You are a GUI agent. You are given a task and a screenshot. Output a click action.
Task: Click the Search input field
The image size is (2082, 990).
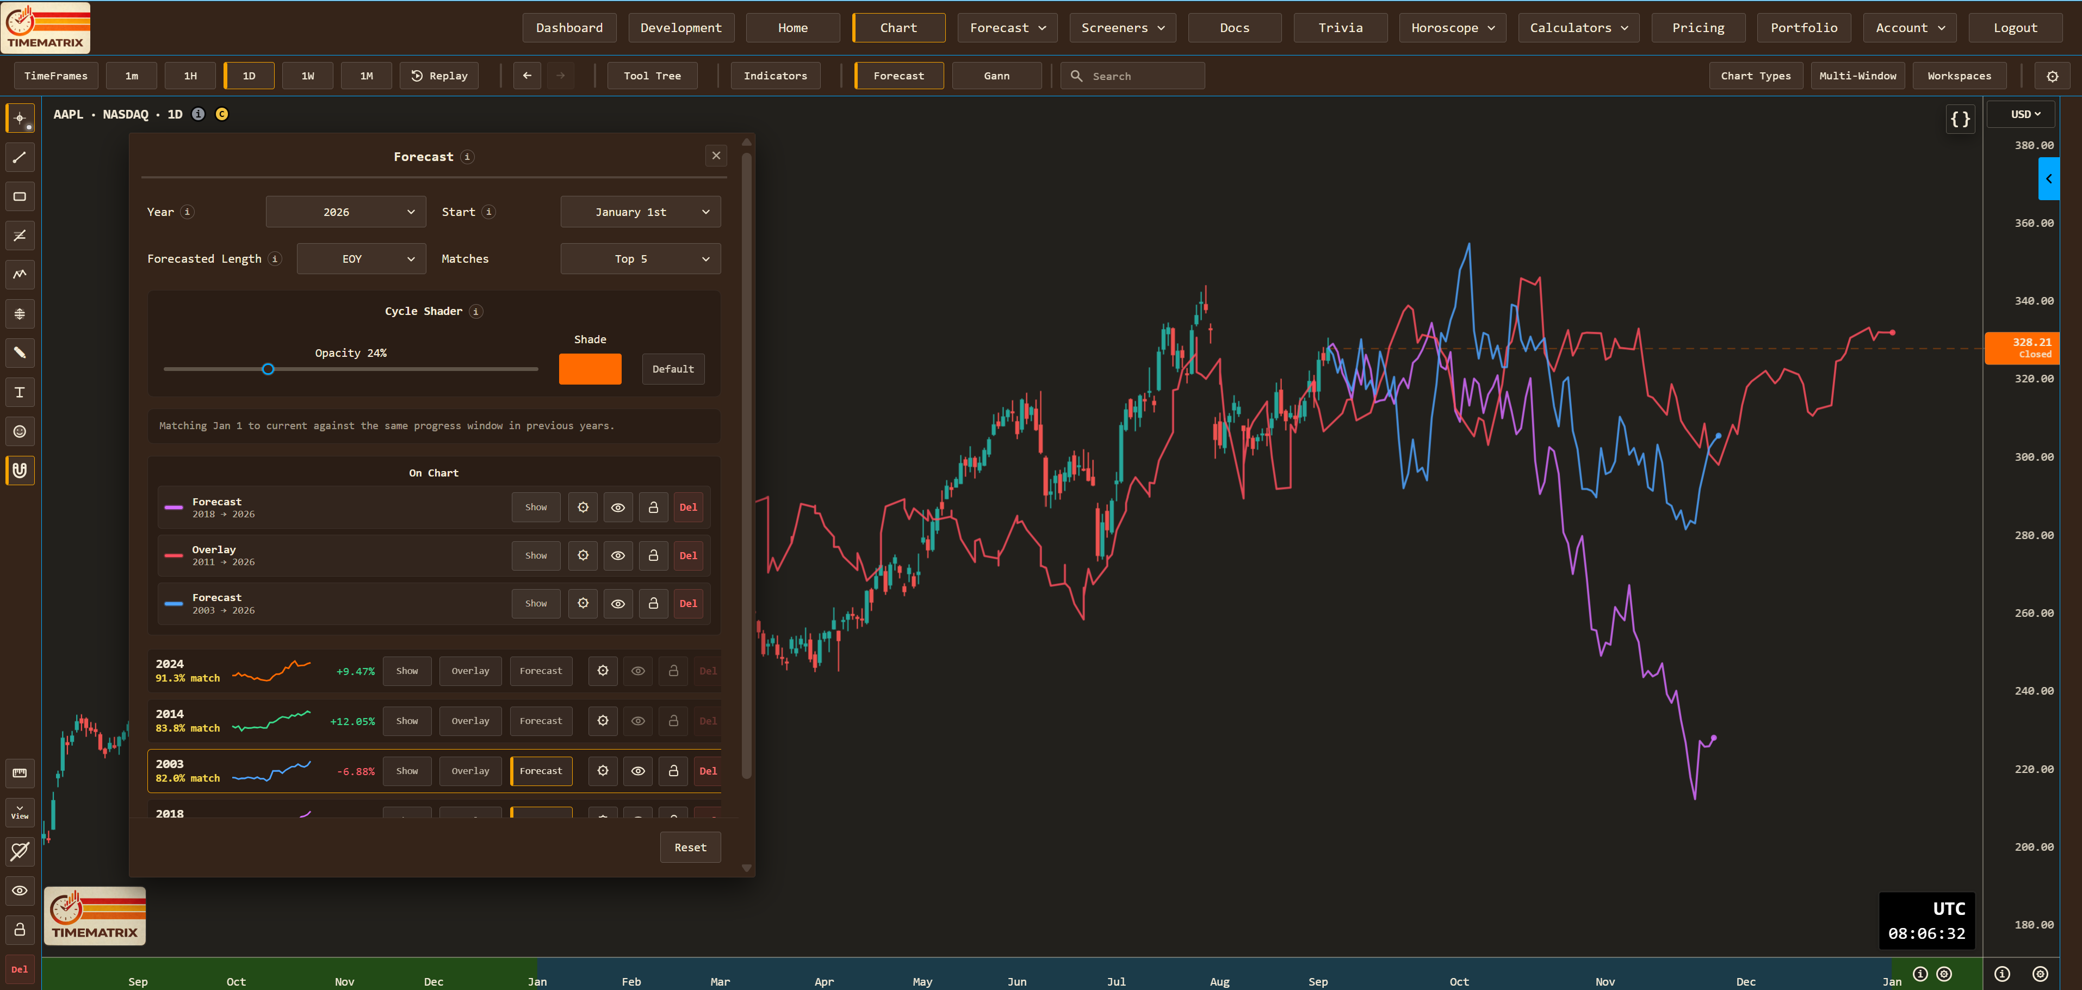(1132, 76)
